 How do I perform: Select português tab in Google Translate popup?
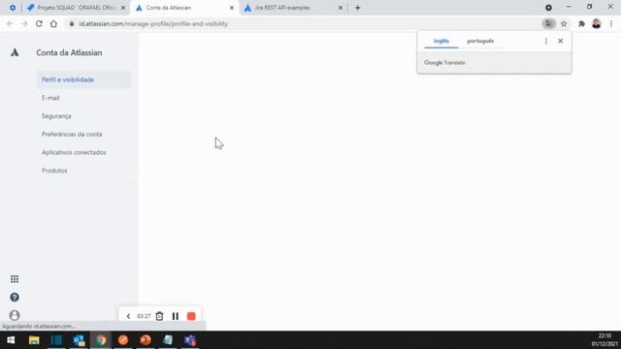click(x=480, y=41)
